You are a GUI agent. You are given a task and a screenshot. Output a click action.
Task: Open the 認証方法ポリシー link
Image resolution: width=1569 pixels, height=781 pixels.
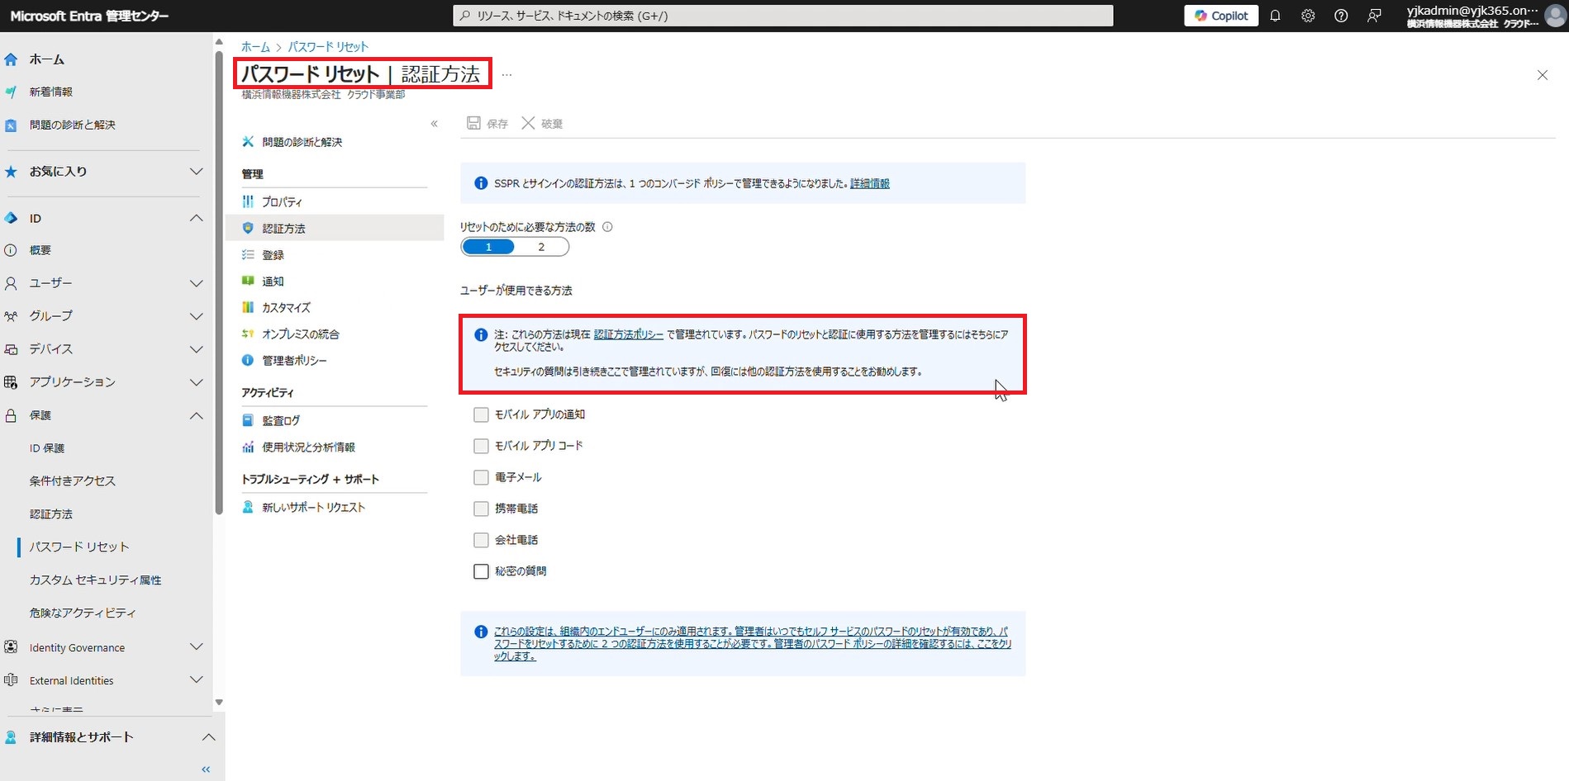point(628,334)
